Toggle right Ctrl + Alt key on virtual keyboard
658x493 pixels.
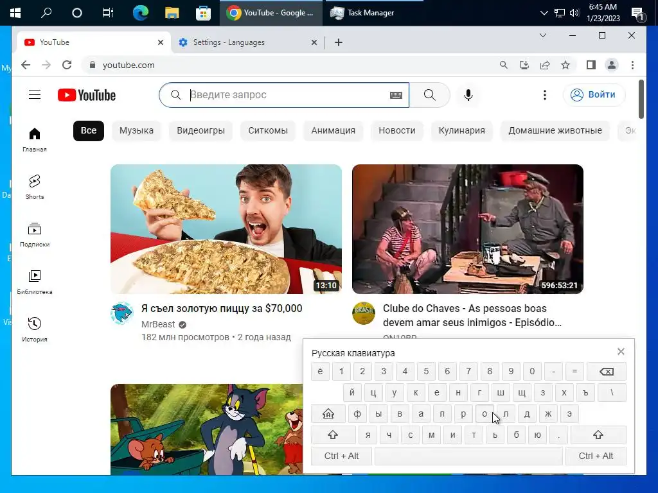point(596,456)
